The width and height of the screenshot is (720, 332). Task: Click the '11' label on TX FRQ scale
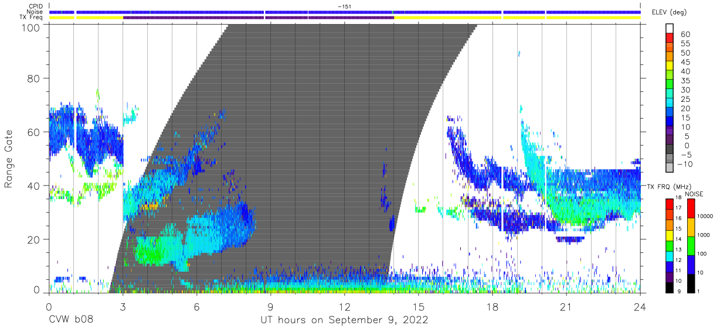click(x=678, y=270)
